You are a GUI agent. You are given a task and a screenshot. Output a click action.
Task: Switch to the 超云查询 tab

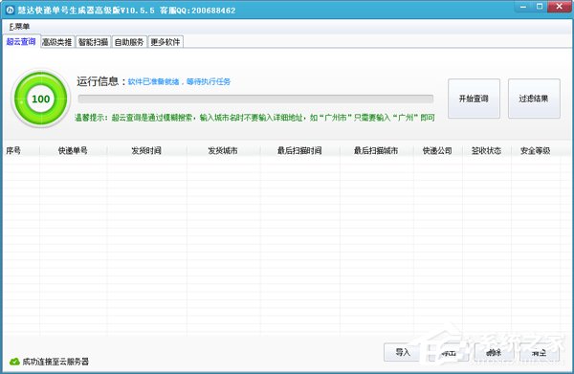21,42
